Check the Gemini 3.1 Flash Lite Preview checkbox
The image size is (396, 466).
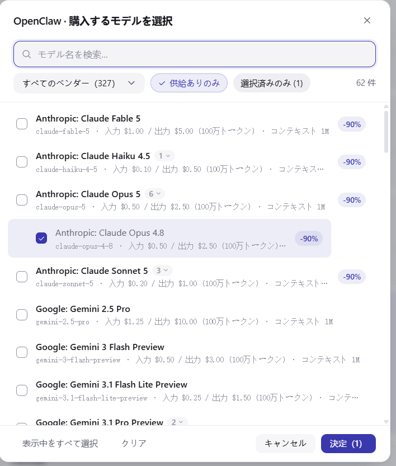click(x=22, y=390)
